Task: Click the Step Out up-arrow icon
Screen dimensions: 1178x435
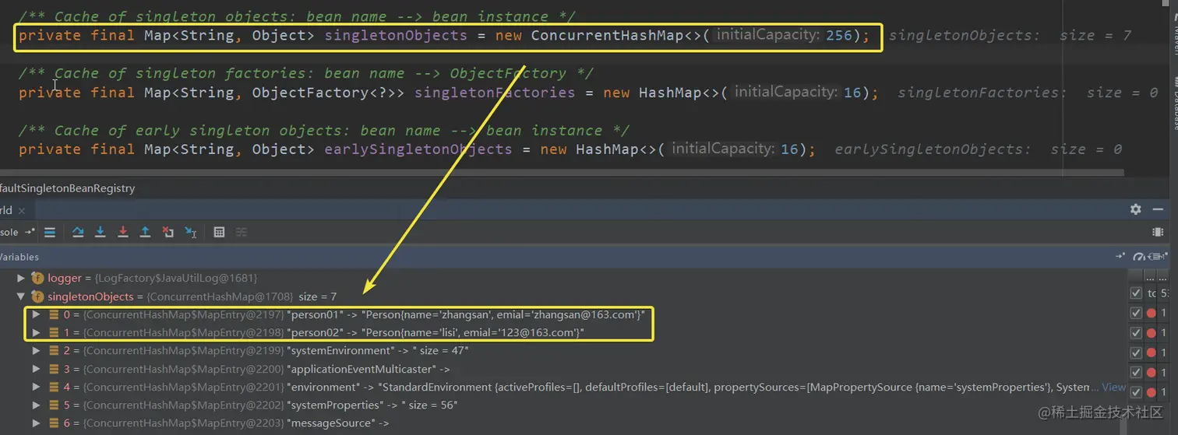Action: pyautogui.click(x=145, y=232)
